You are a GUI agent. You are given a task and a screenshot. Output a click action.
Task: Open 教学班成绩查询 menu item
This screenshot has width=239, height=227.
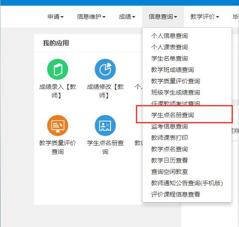173,70
